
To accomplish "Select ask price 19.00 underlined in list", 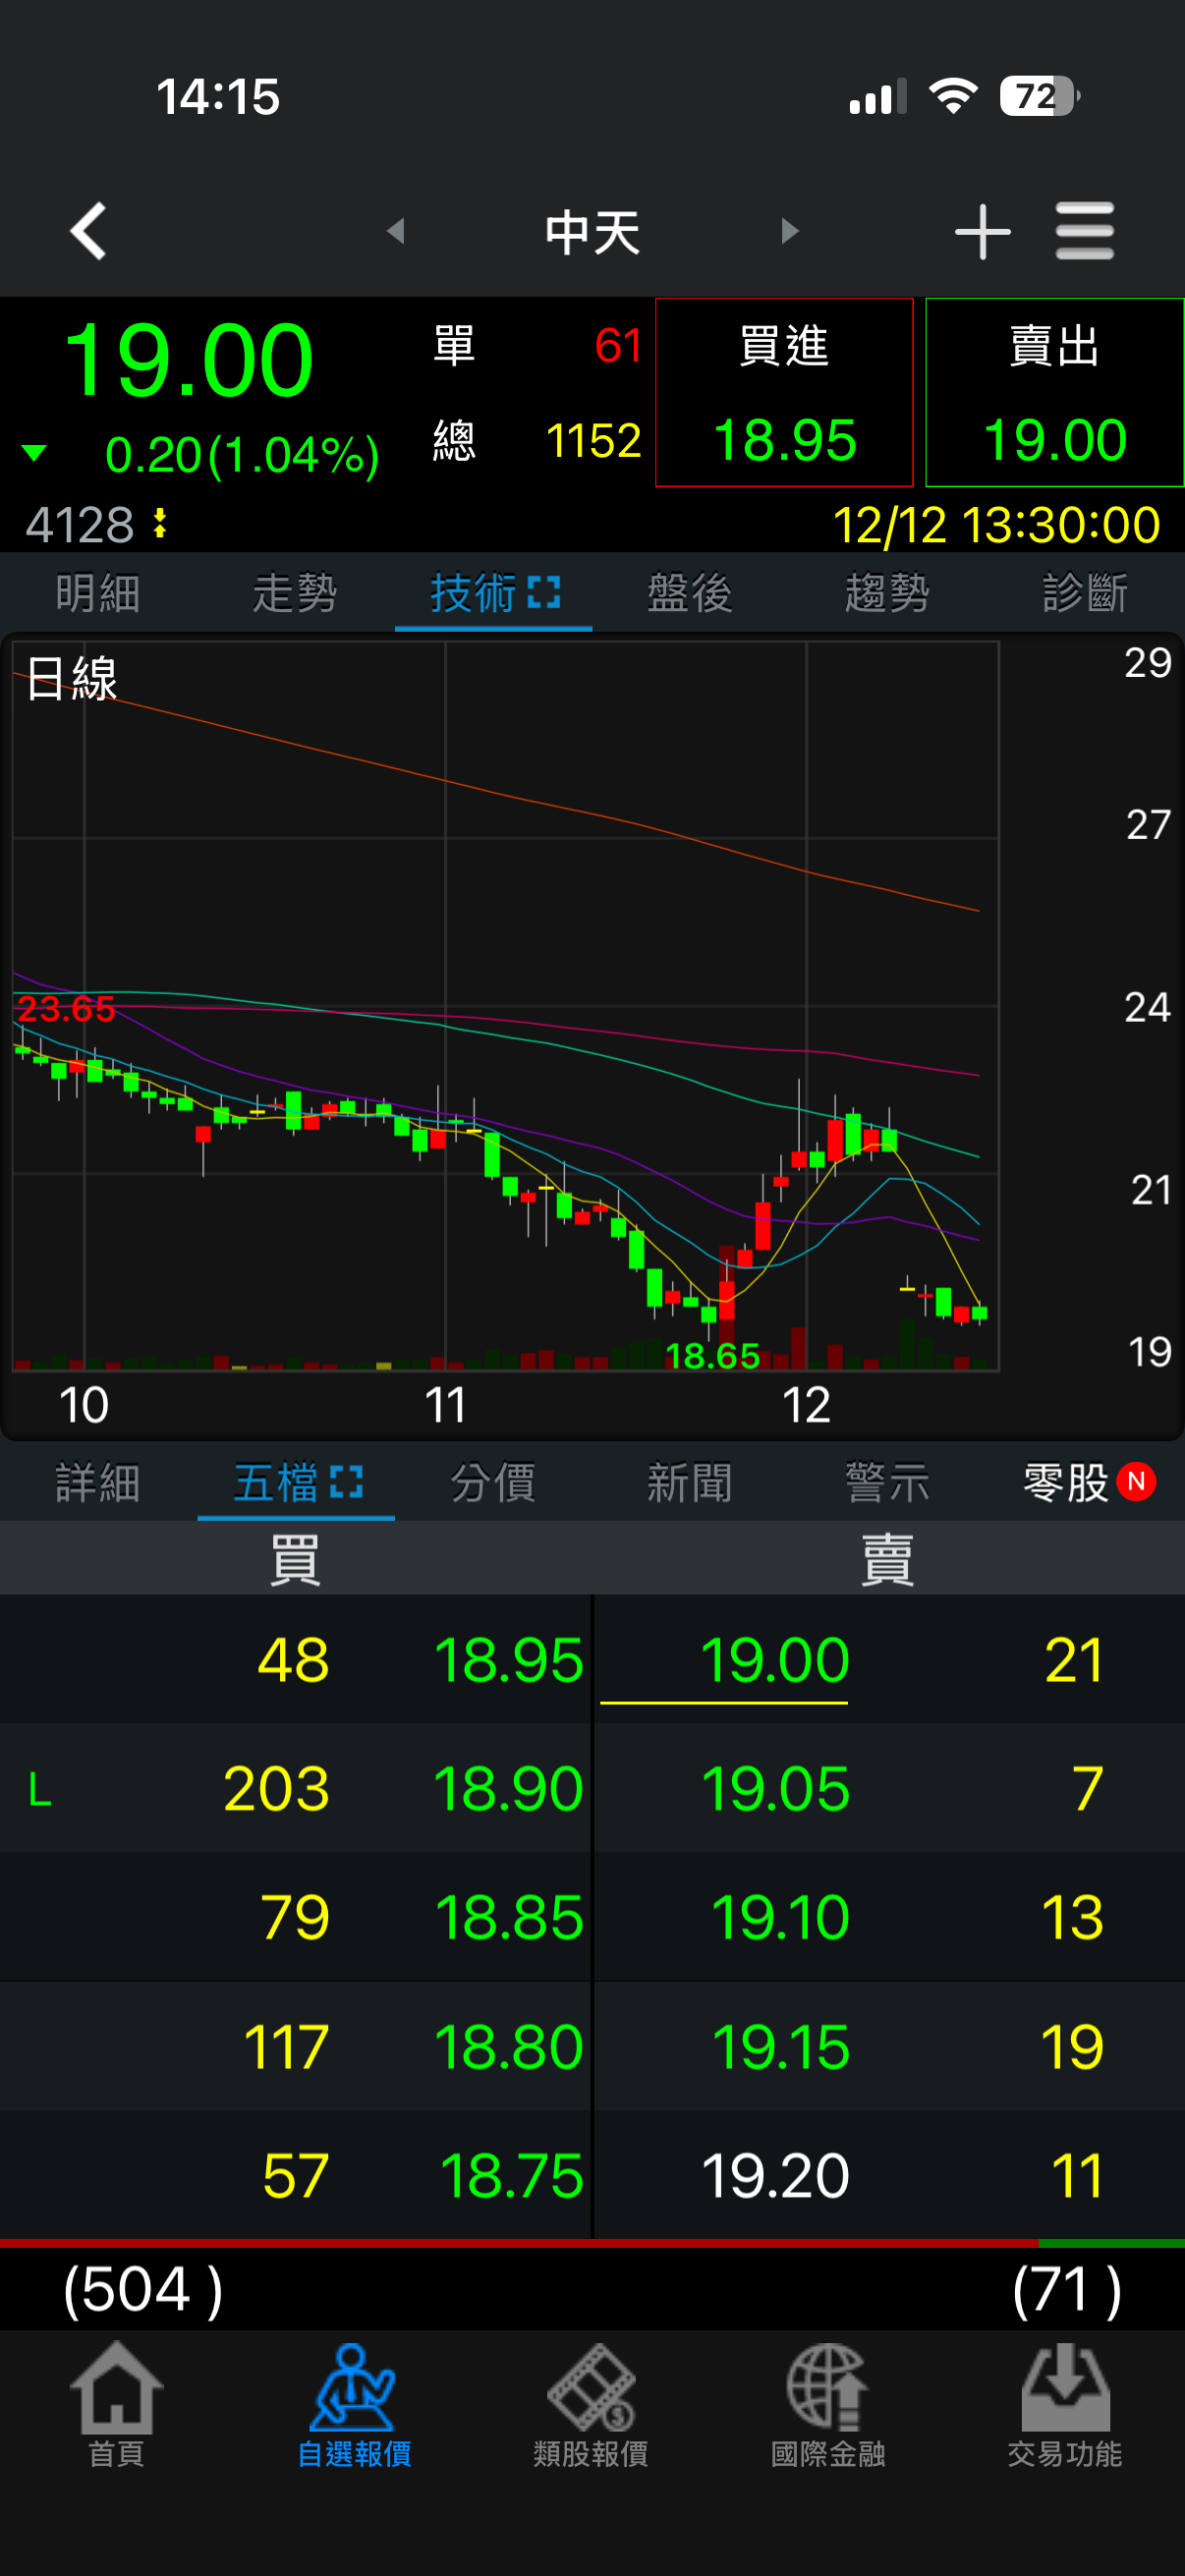I will [x=775, y=1660].
